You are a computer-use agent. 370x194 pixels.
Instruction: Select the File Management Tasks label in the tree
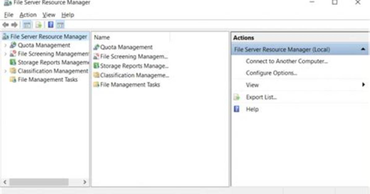click(48, 79)
